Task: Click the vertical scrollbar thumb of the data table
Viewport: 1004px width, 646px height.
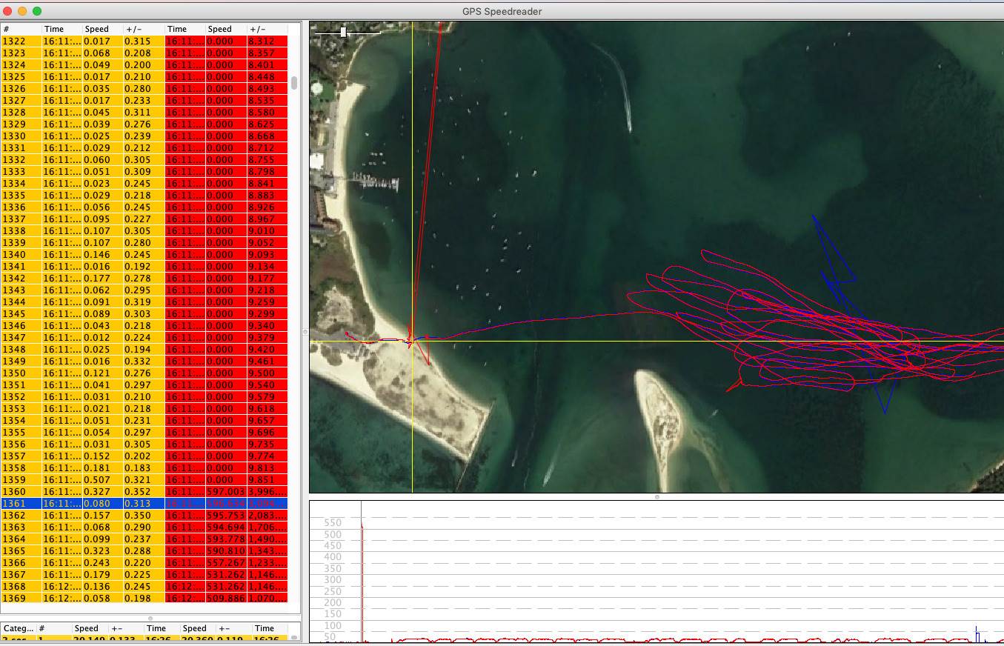Action: [x=294, y=82]
